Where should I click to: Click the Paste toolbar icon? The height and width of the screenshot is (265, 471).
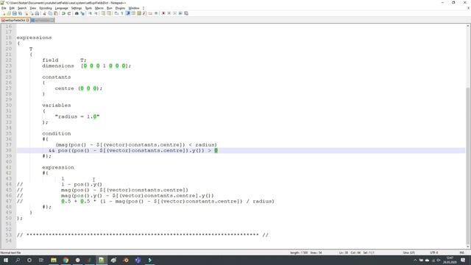coord(56,13)
